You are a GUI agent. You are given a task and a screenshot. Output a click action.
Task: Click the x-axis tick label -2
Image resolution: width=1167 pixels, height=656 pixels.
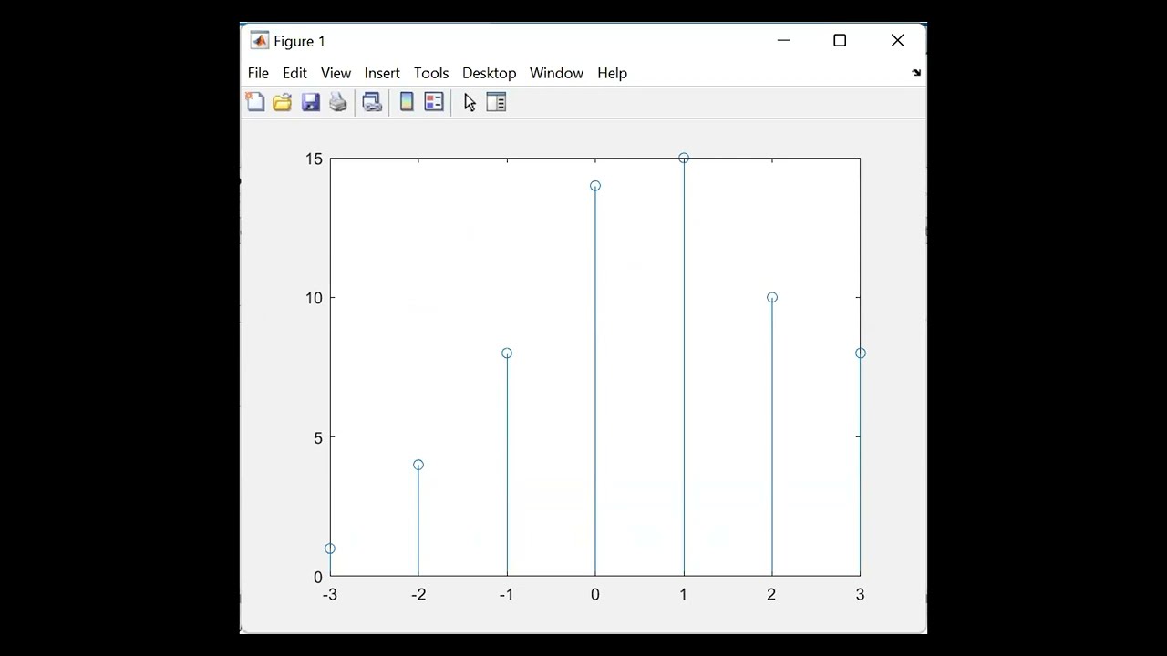click(418, 595)
